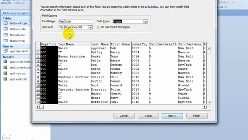248x140 pixels.
Task: Click the tblInventory table icon
Action: pyautogui.click(x=5, y=40)
